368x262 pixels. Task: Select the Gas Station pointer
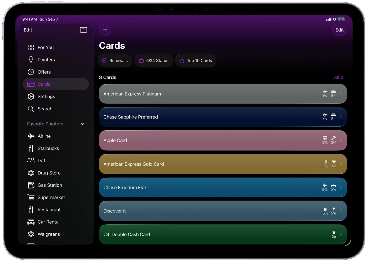50,185
